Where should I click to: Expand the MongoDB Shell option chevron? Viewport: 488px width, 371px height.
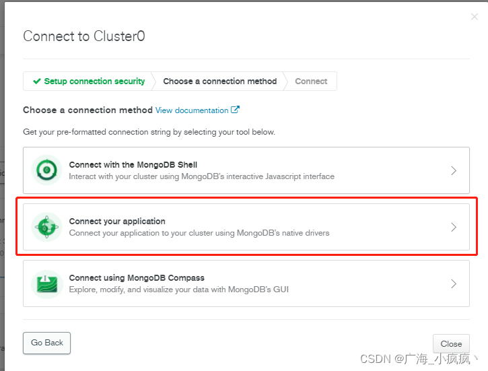pyautogui.click(x=454, y=170)
